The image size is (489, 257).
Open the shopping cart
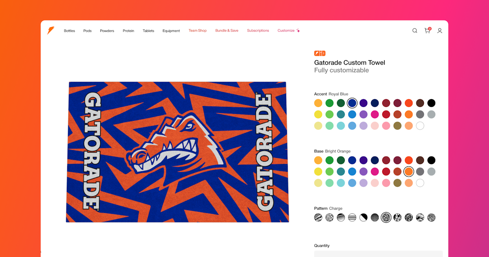tap(427, 31)
